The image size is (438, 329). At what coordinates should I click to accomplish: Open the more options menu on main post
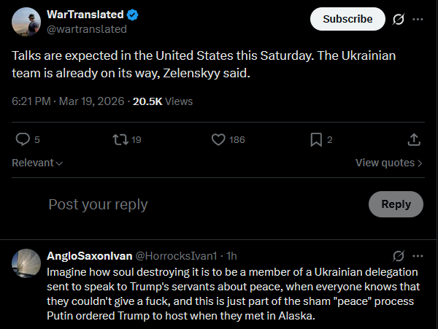pyautogui.click(x=418, y=19)
